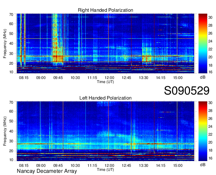Click the 28 label on upper color bar
This screenshot has height=175, width=216.
coord(210,25)
